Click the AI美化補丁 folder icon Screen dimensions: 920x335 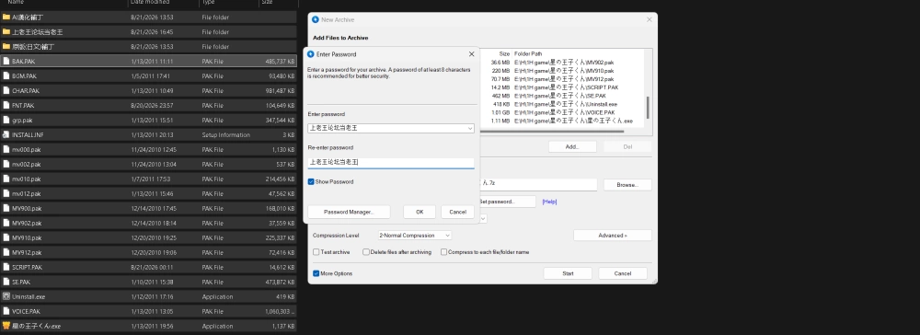tap(6, 17)
